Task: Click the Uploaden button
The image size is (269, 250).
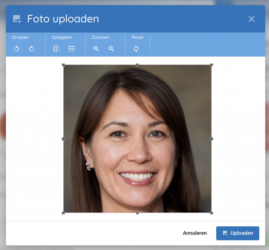Action: pyautogui.click(x=237, y=233)
